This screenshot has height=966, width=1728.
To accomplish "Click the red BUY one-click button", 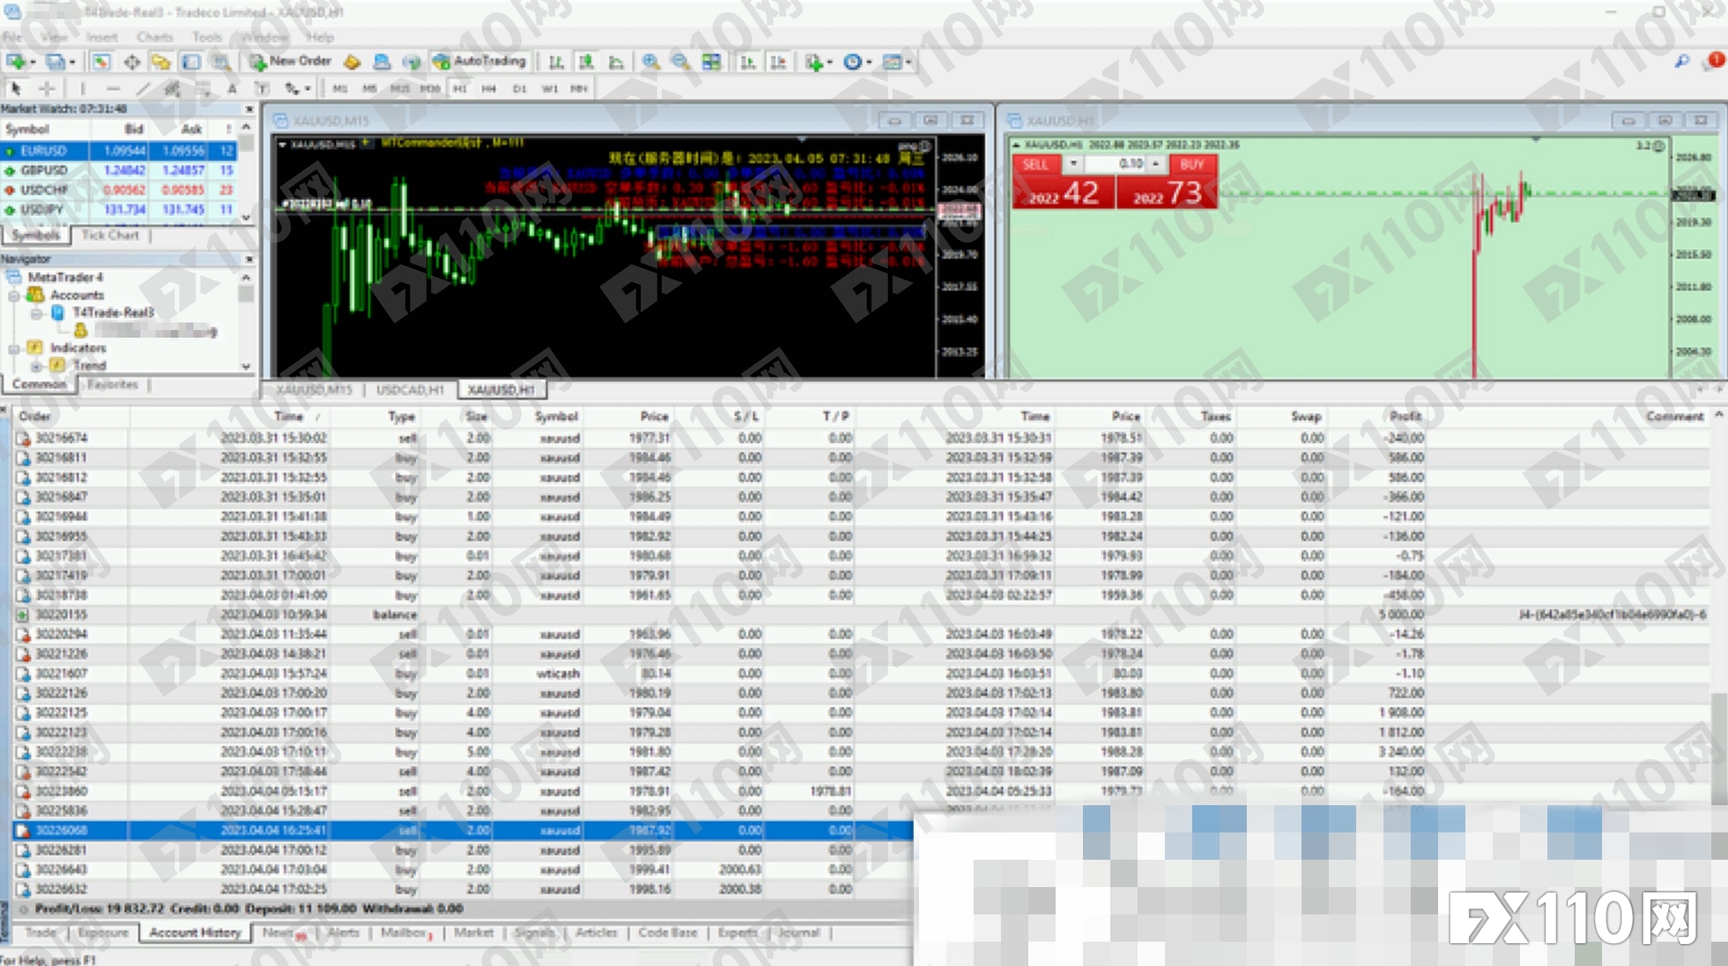I will [1192, 164].
